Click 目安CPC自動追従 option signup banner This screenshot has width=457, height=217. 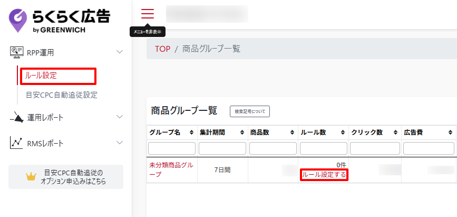73,177
